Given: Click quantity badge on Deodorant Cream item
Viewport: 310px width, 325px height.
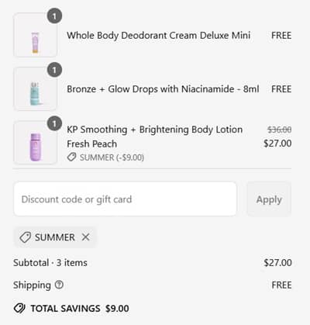Looking at the screenshot, I should pos(54,16).
